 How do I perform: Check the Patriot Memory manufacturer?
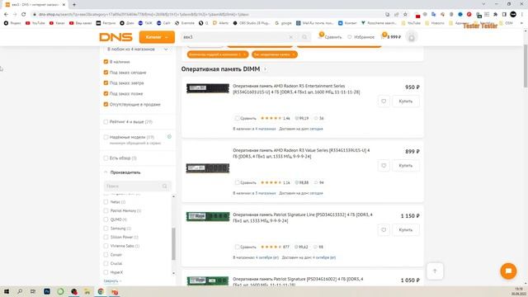pos(106,211)
